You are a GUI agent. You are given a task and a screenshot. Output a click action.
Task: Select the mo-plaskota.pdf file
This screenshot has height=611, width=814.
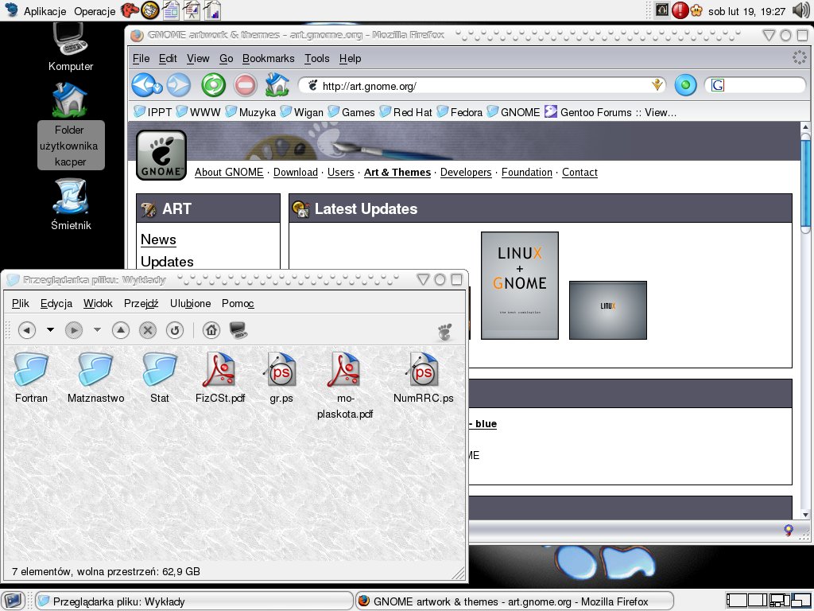tap(345, 386)
